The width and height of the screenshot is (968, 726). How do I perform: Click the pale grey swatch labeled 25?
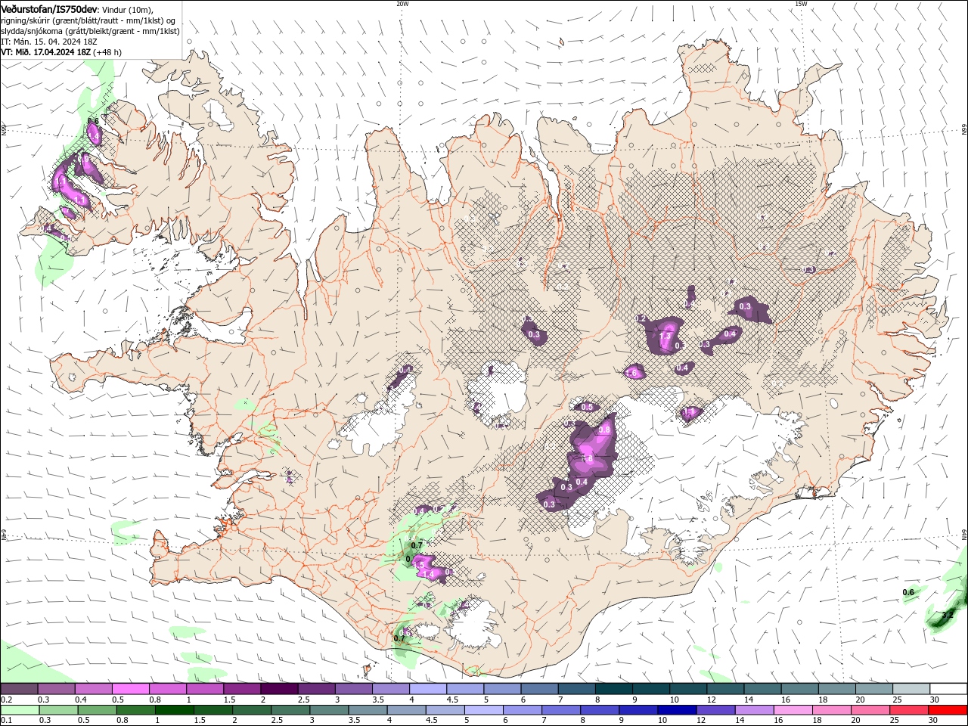pos(911,689)
